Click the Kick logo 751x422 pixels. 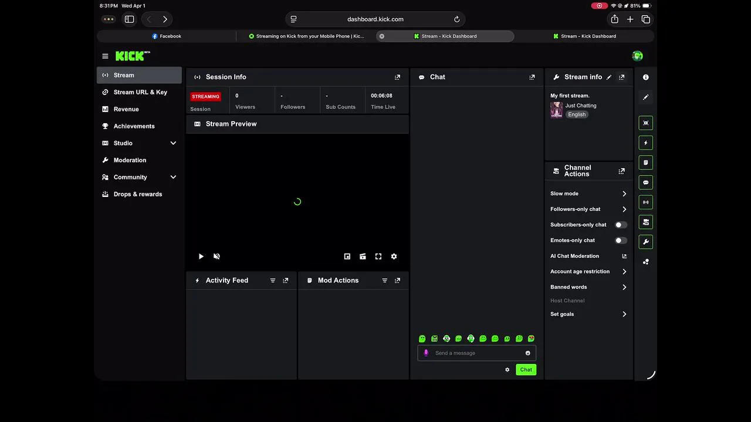pos(133,56)
